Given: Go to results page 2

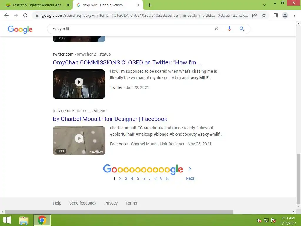Looking at the screenshot, I should [x=120, y=178].
